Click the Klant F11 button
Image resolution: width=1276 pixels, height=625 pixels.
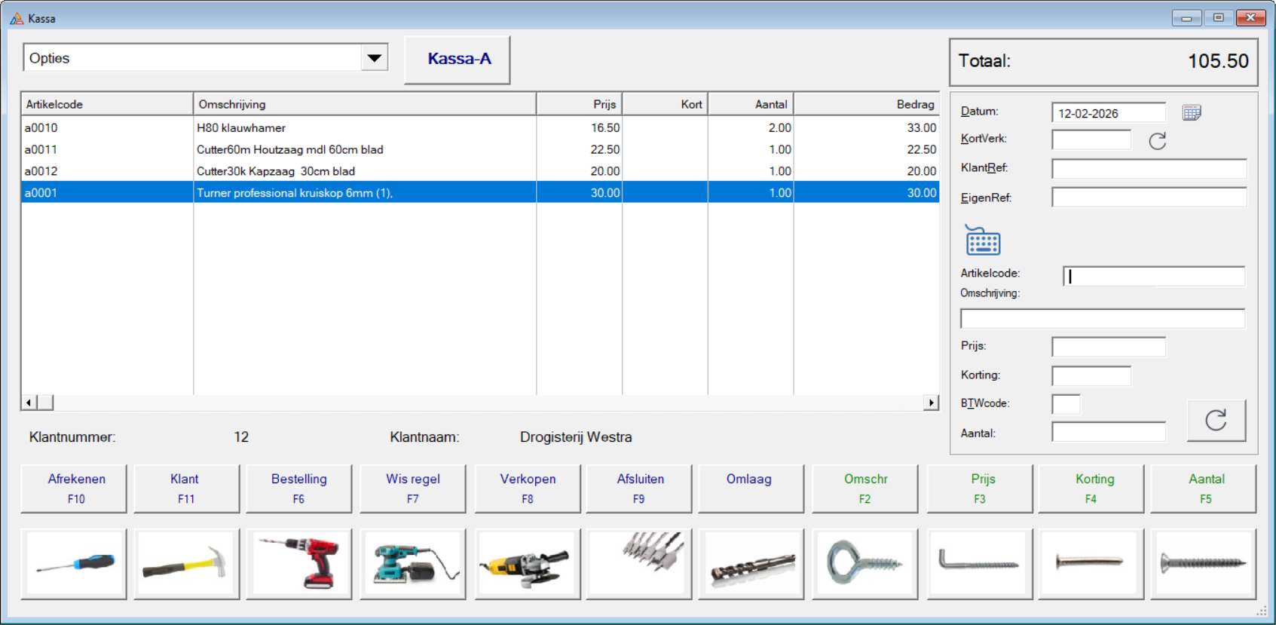tap(186, 488)
